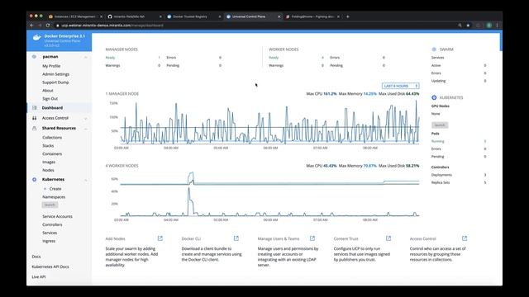Open Kubernetes Services in sidebar
Viewport: 529px width, 297px height.
click(x=50, y=233)
